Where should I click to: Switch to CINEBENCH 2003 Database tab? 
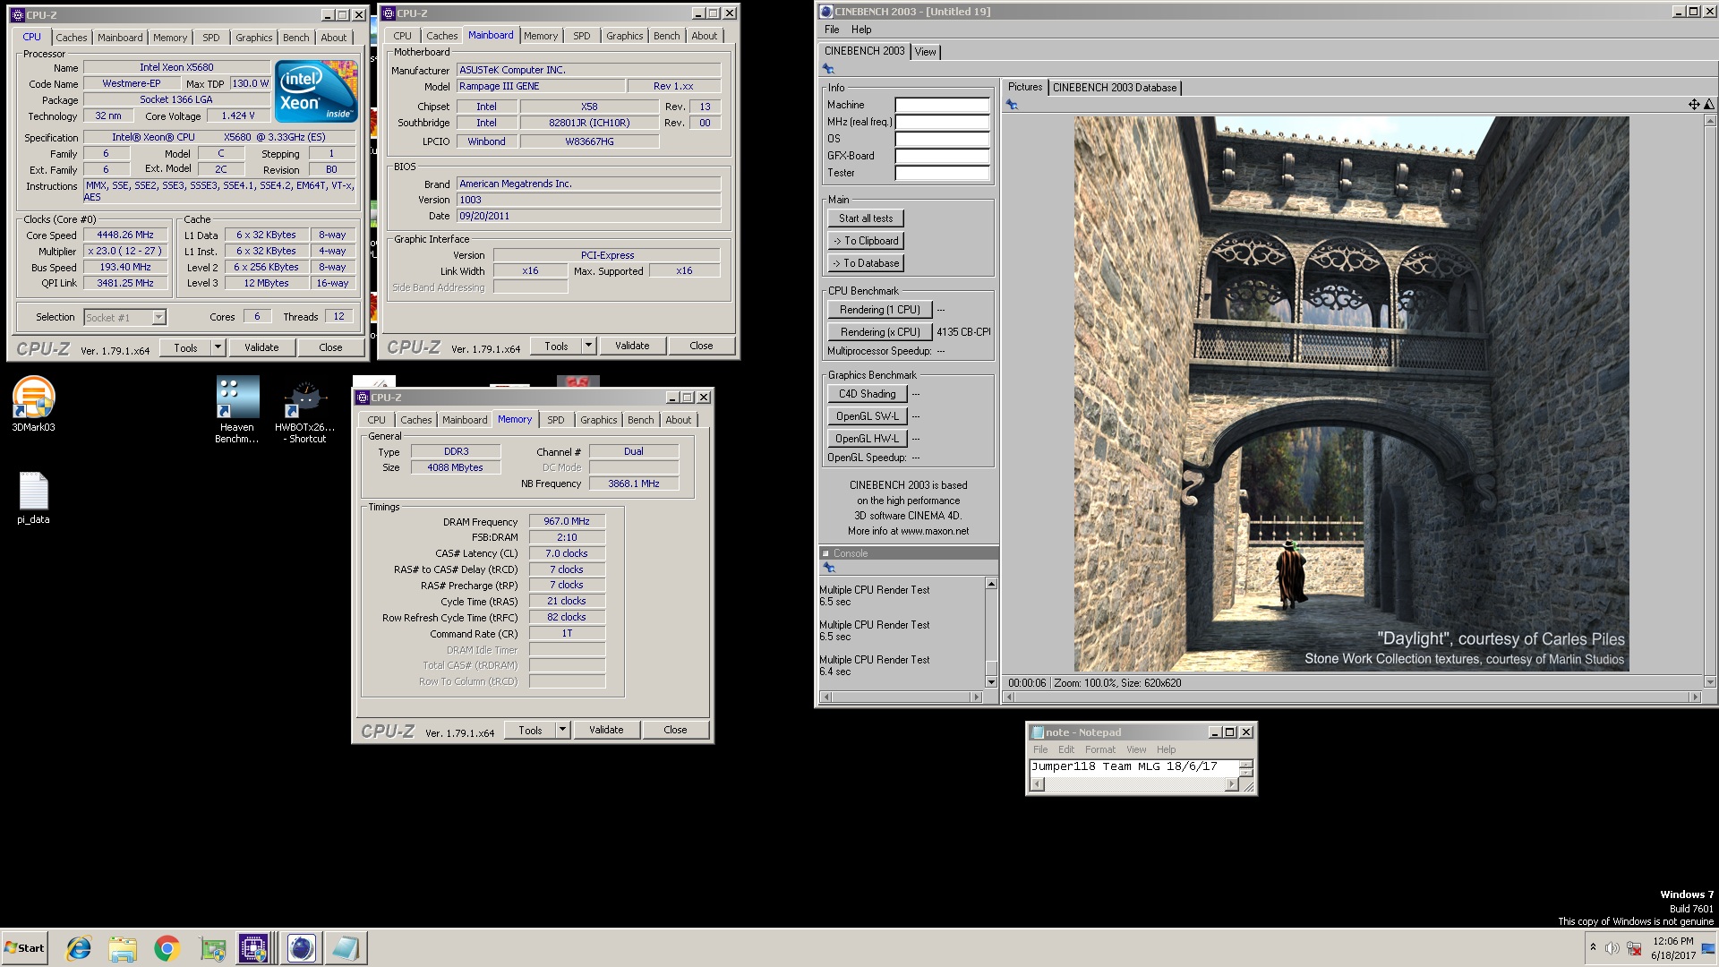pos(1115,88)
